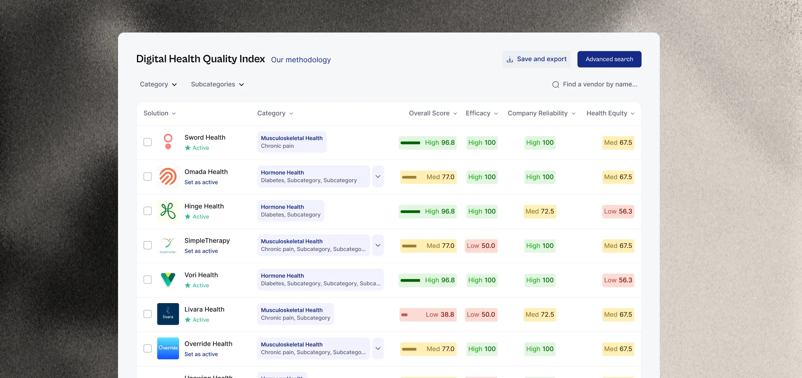The image size is (802, 378).
Task: Click Hinge Health Hormone Health category tag
Action: pyautogui.click(x=291, y=211)
